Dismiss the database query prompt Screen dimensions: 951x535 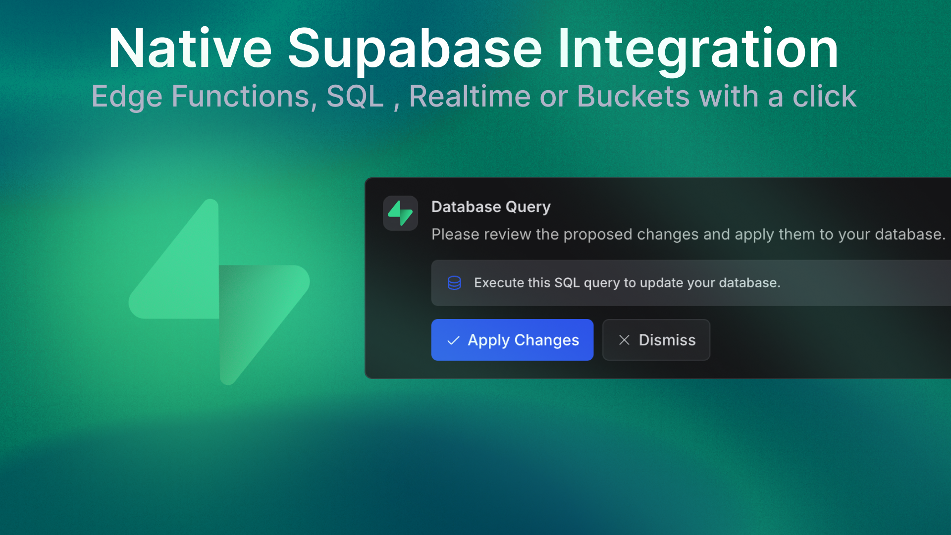(656, 340)
